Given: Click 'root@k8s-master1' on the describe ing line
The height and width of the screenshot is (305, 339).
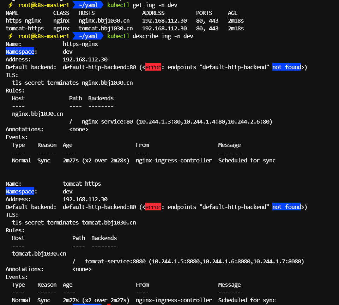Looking at the screenshot, I should 44,36.
